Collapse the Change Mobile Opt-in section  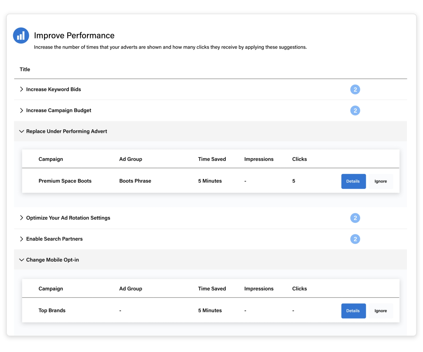(21, 260)
